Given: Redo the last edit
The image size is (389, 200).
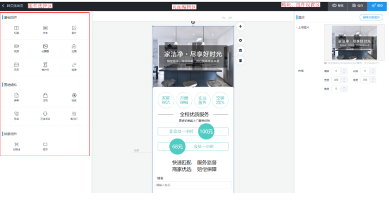Looking at the screenshot, I should click(230, 18).
